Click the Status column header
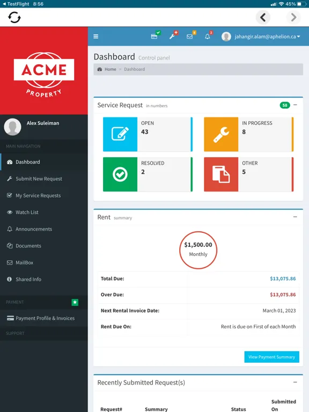Viewport: 309px width, 412px height. tap(238, 409)
